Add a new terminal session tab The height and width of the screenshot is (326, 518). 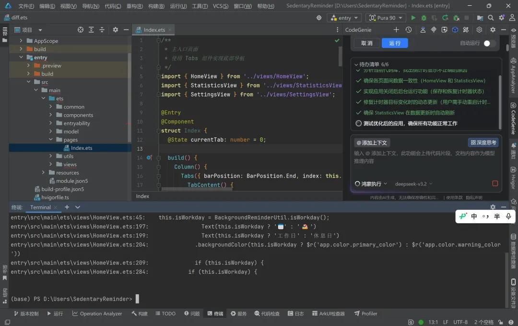(x=67, y=207)
